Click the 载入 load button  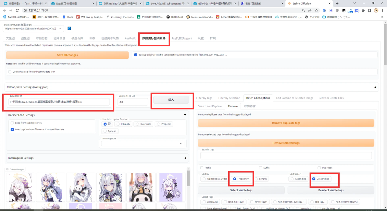[171, 100]
